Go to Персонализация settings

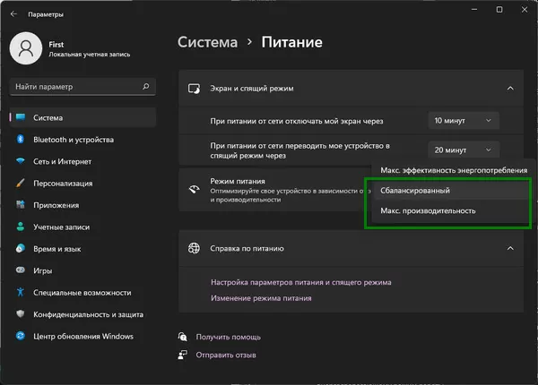coord(63,183)
